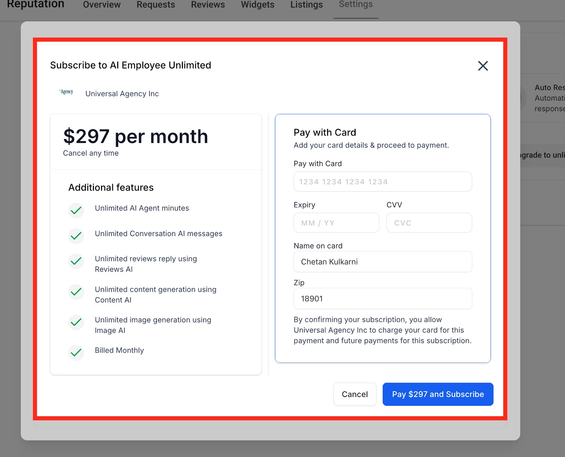Click the "Universal Agency Inc" name next to the logo
Viewport: 565px width, 457px height.
(122, 94)
